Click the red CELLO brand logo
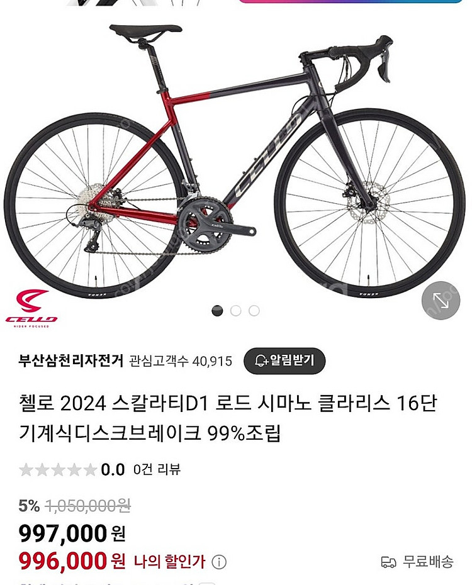This screenshot has height=585, width=472. 31,309
